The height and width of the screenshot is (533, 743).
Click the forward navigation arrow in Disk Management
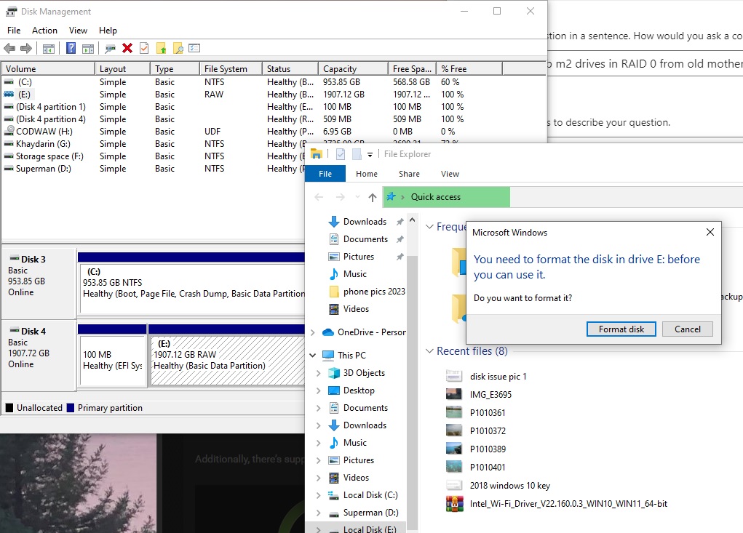click(25, 48)
